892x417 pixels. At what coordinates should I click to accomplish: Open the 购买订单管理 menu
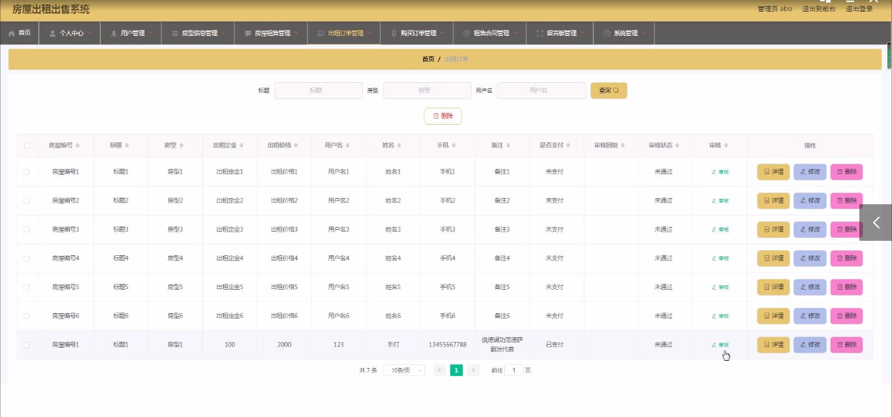(x=417, y=33)
